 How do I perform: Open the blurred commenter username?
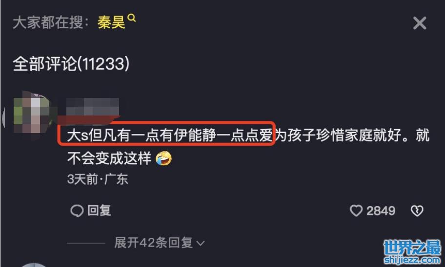click(93, 107)
